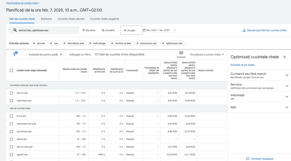Check the 'agentii seo' row checkbox

pos(11,154)
